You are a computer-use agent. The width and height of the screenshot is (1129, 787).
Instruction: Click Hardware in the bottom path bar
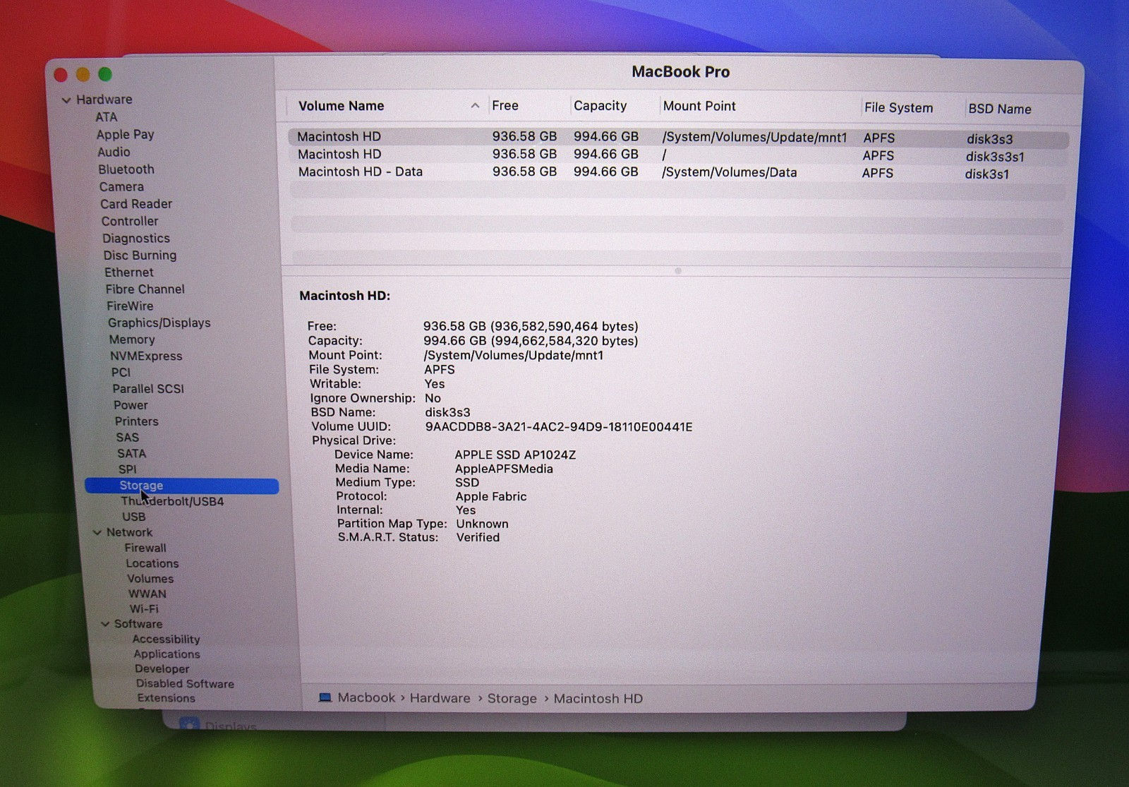440,698
